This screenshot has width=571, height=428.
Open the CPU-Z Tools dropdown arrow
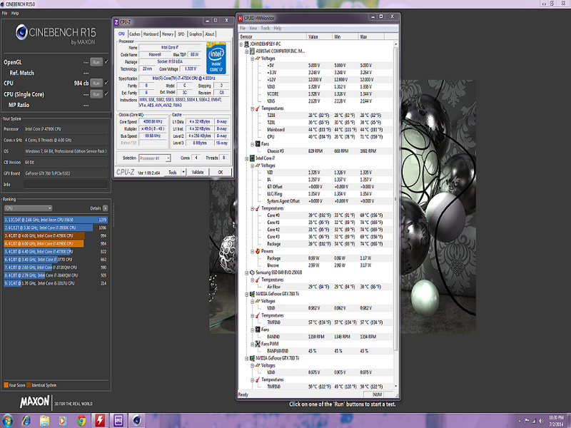pyautogui.click(x=183, y=172)
